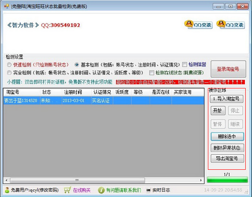Click the shopping cart icon for 在线购买

67,190
